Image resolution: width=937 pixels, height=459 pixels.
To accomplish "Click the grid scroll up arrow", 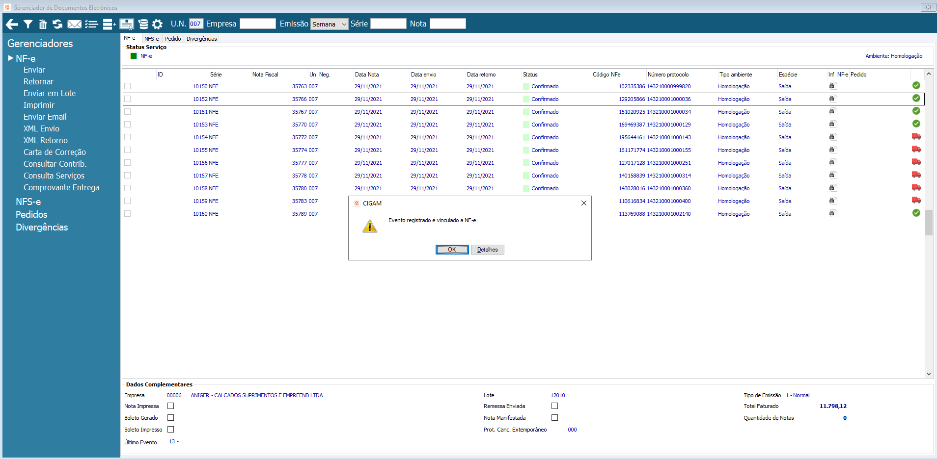I will click(929, 74).
